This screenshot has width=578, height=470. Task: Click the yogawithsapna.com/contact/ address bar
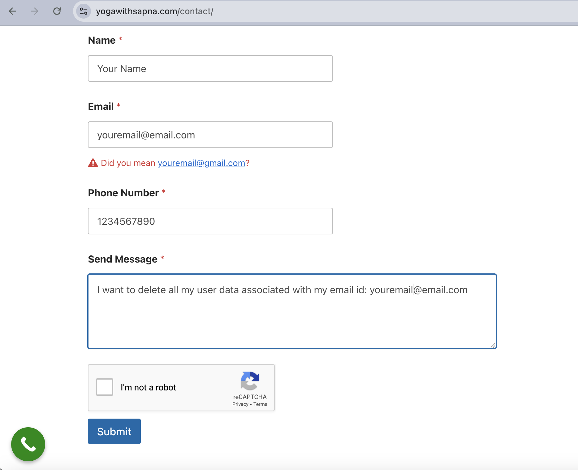[325, 11]
